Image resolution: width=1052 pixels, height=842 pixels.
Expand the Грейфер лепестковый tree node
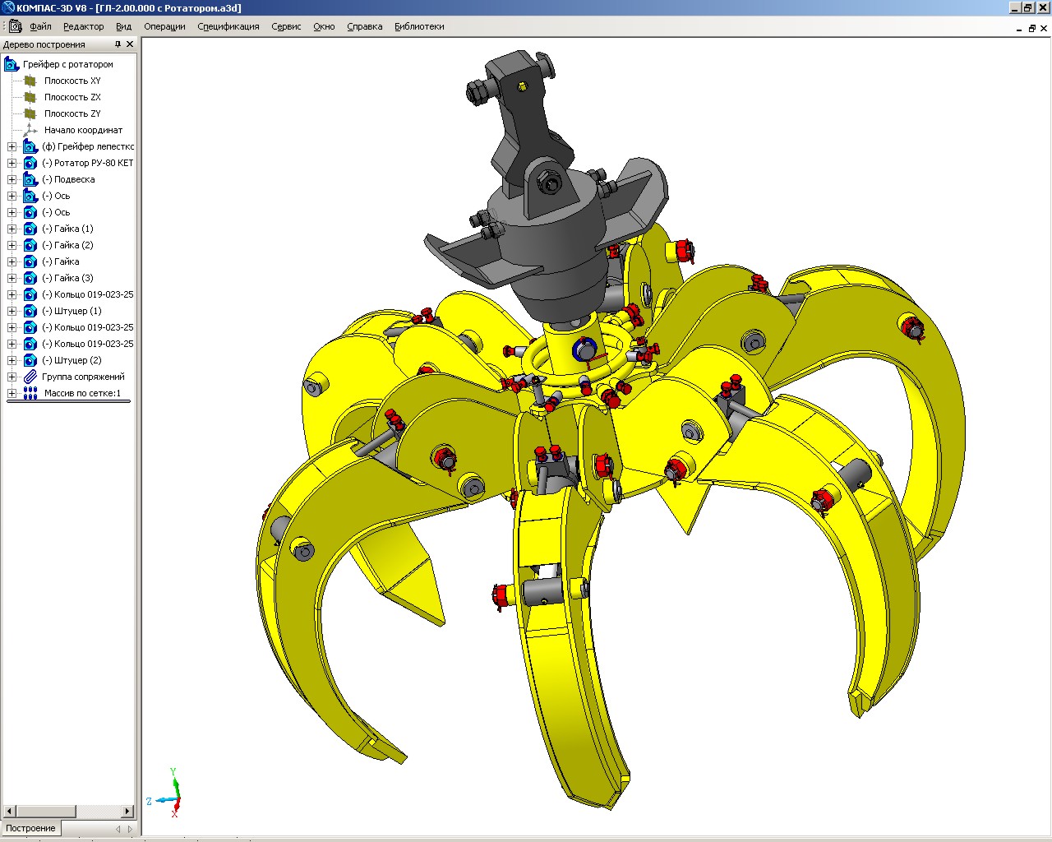pyautogui.click(x=12, y=146)
